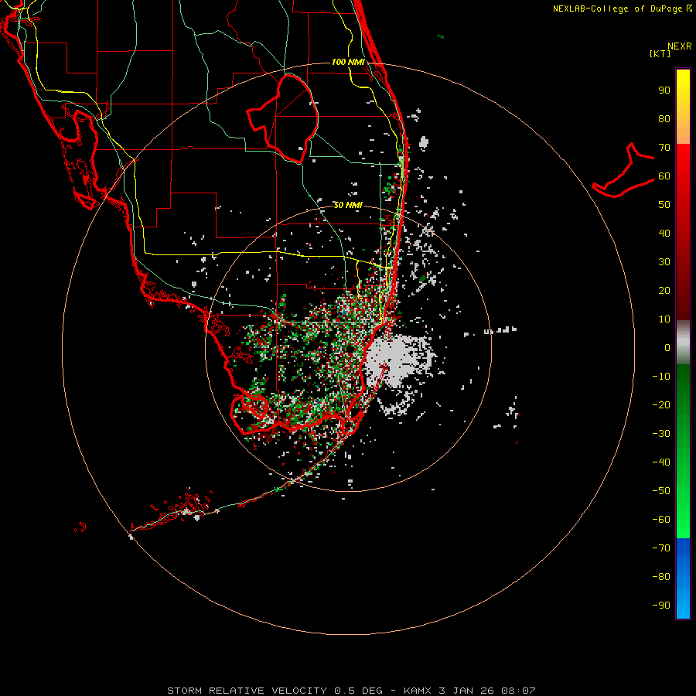This screenshot has height=696, width=696.
Task: Select the -80 knot scale label
Action: pyautogui.click(x=661, y=577)
